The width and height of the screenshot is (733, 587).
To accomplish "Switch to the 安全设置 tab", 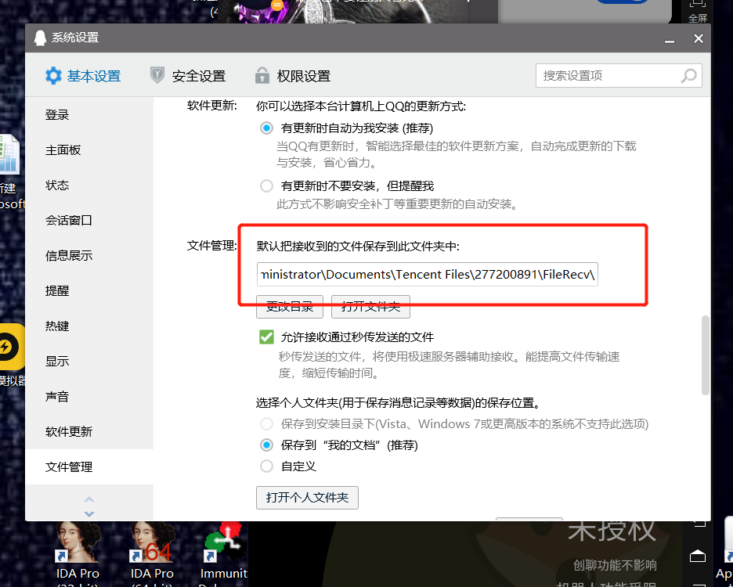I will click(x=188, y=76).
